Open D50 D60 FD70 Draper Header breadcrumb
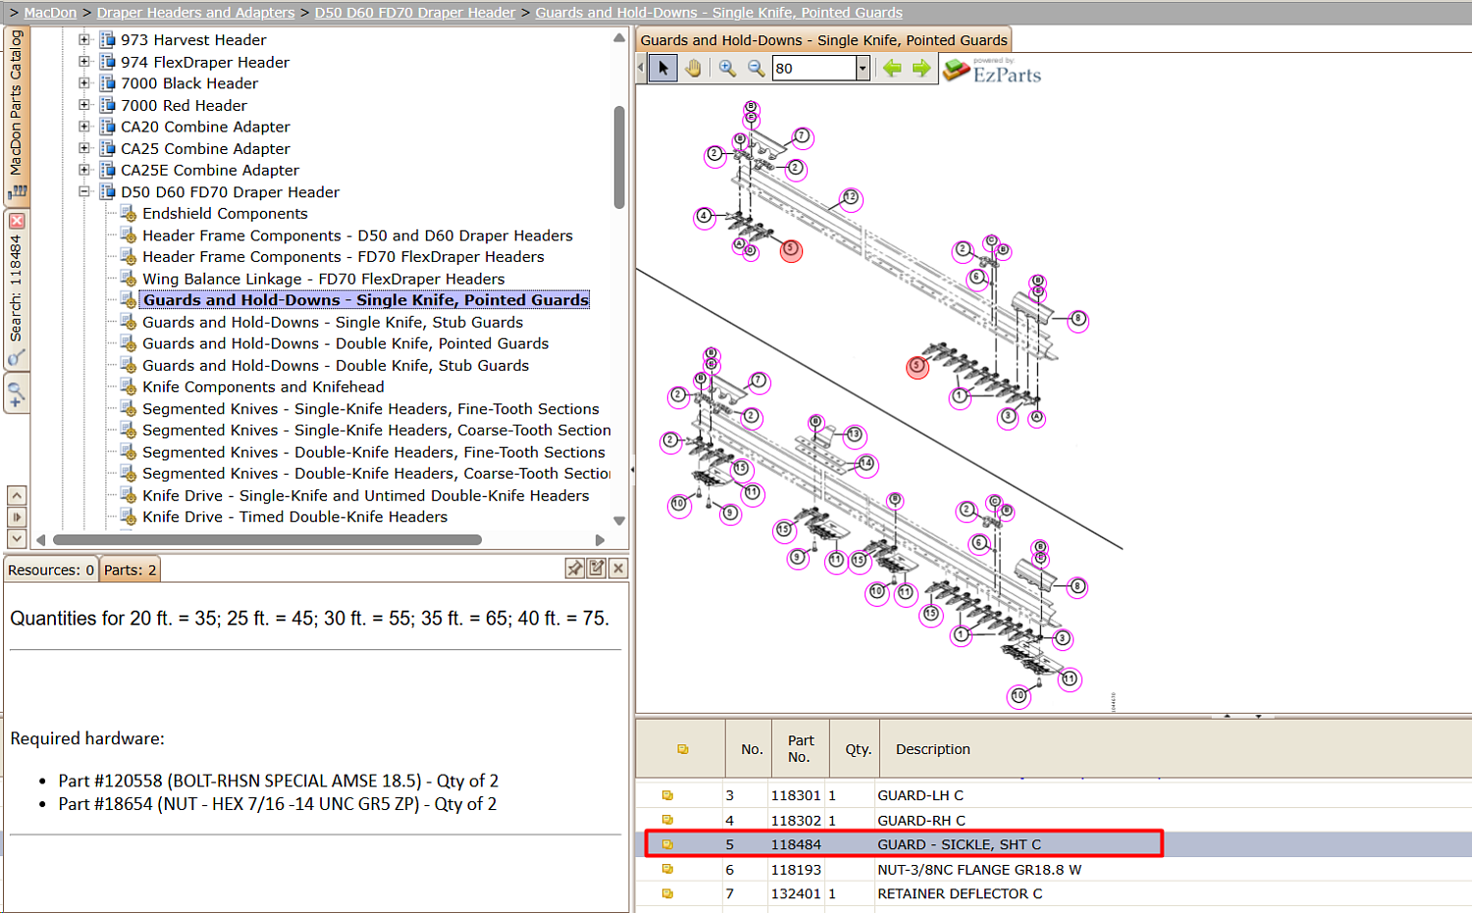The image size is (1472, 913). (x=414, y=13)
